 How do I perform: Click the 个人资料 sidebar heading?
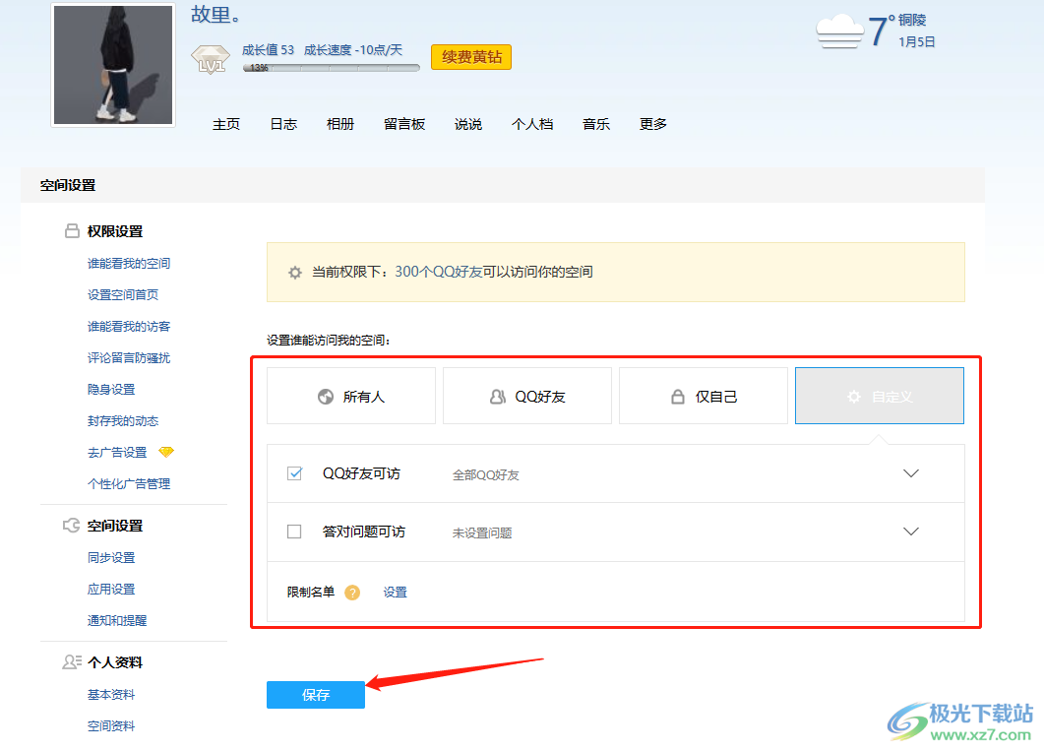point(115,662)
